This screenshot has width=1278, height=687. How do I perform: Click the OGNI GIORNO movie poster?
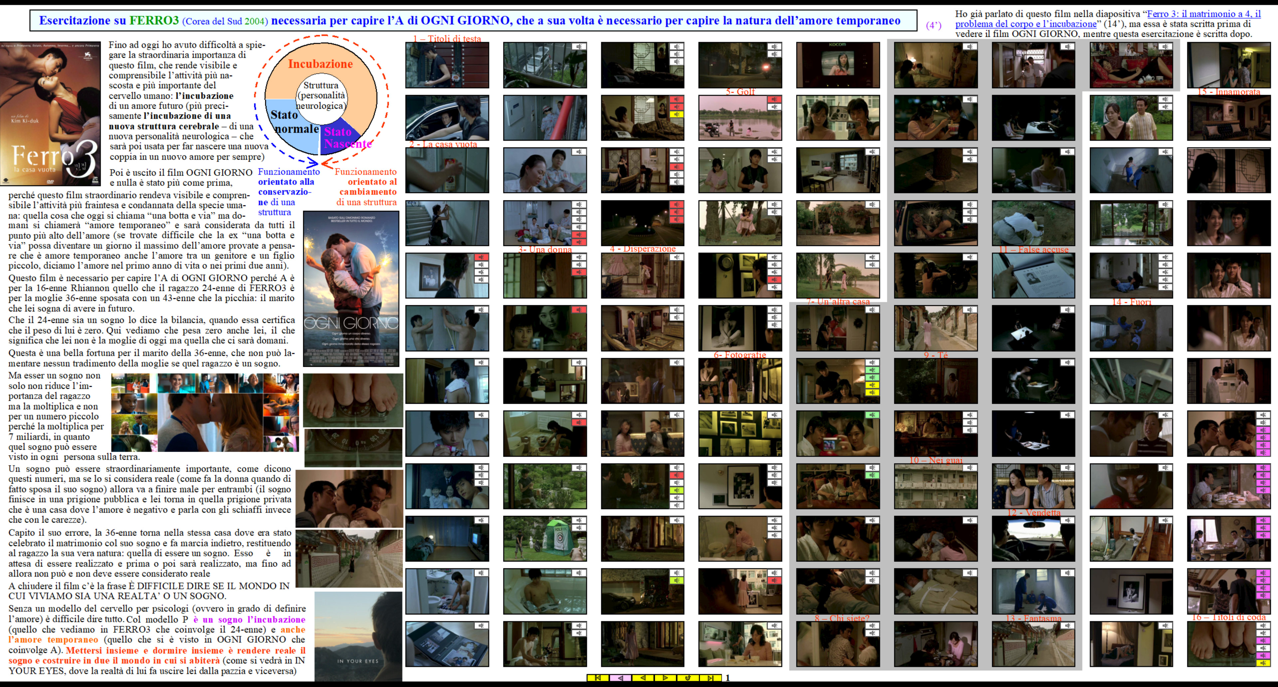pyautogui.click(x=351, y=289)
